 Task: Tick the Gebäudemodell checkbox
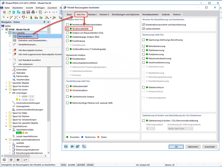click(67, 86)
